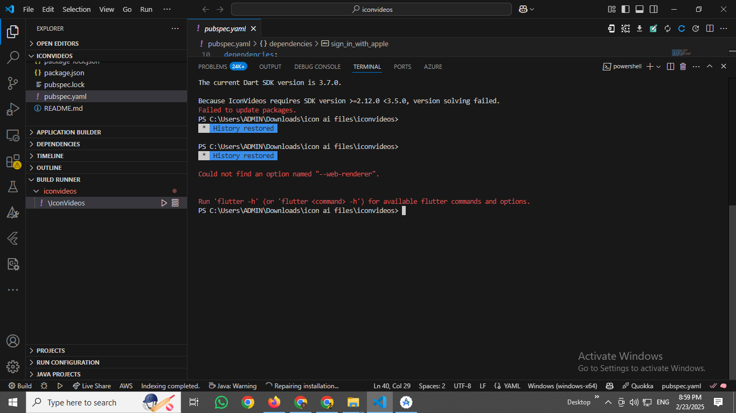Expand the Dependencies section
Screen dimensions: 736x413
(107, 144)
